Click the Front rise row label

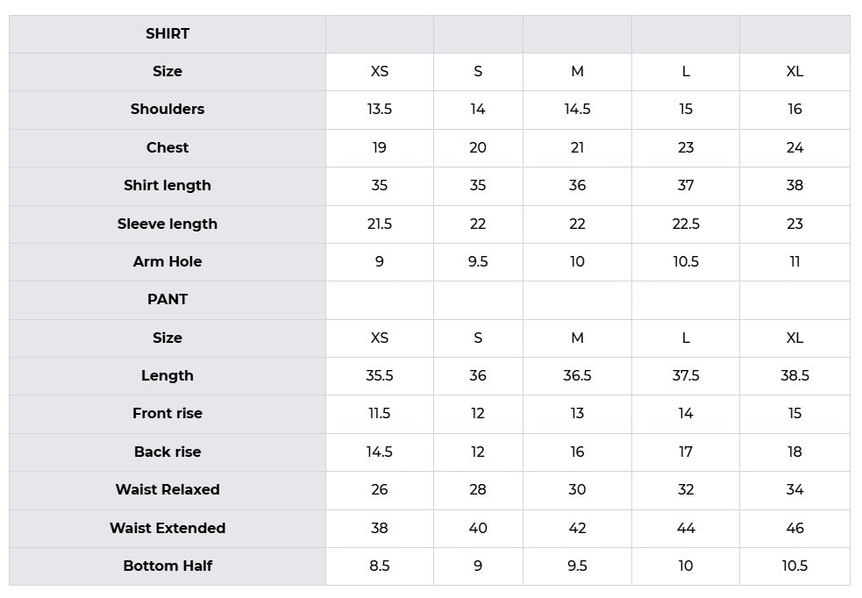[x=167, y=414]
